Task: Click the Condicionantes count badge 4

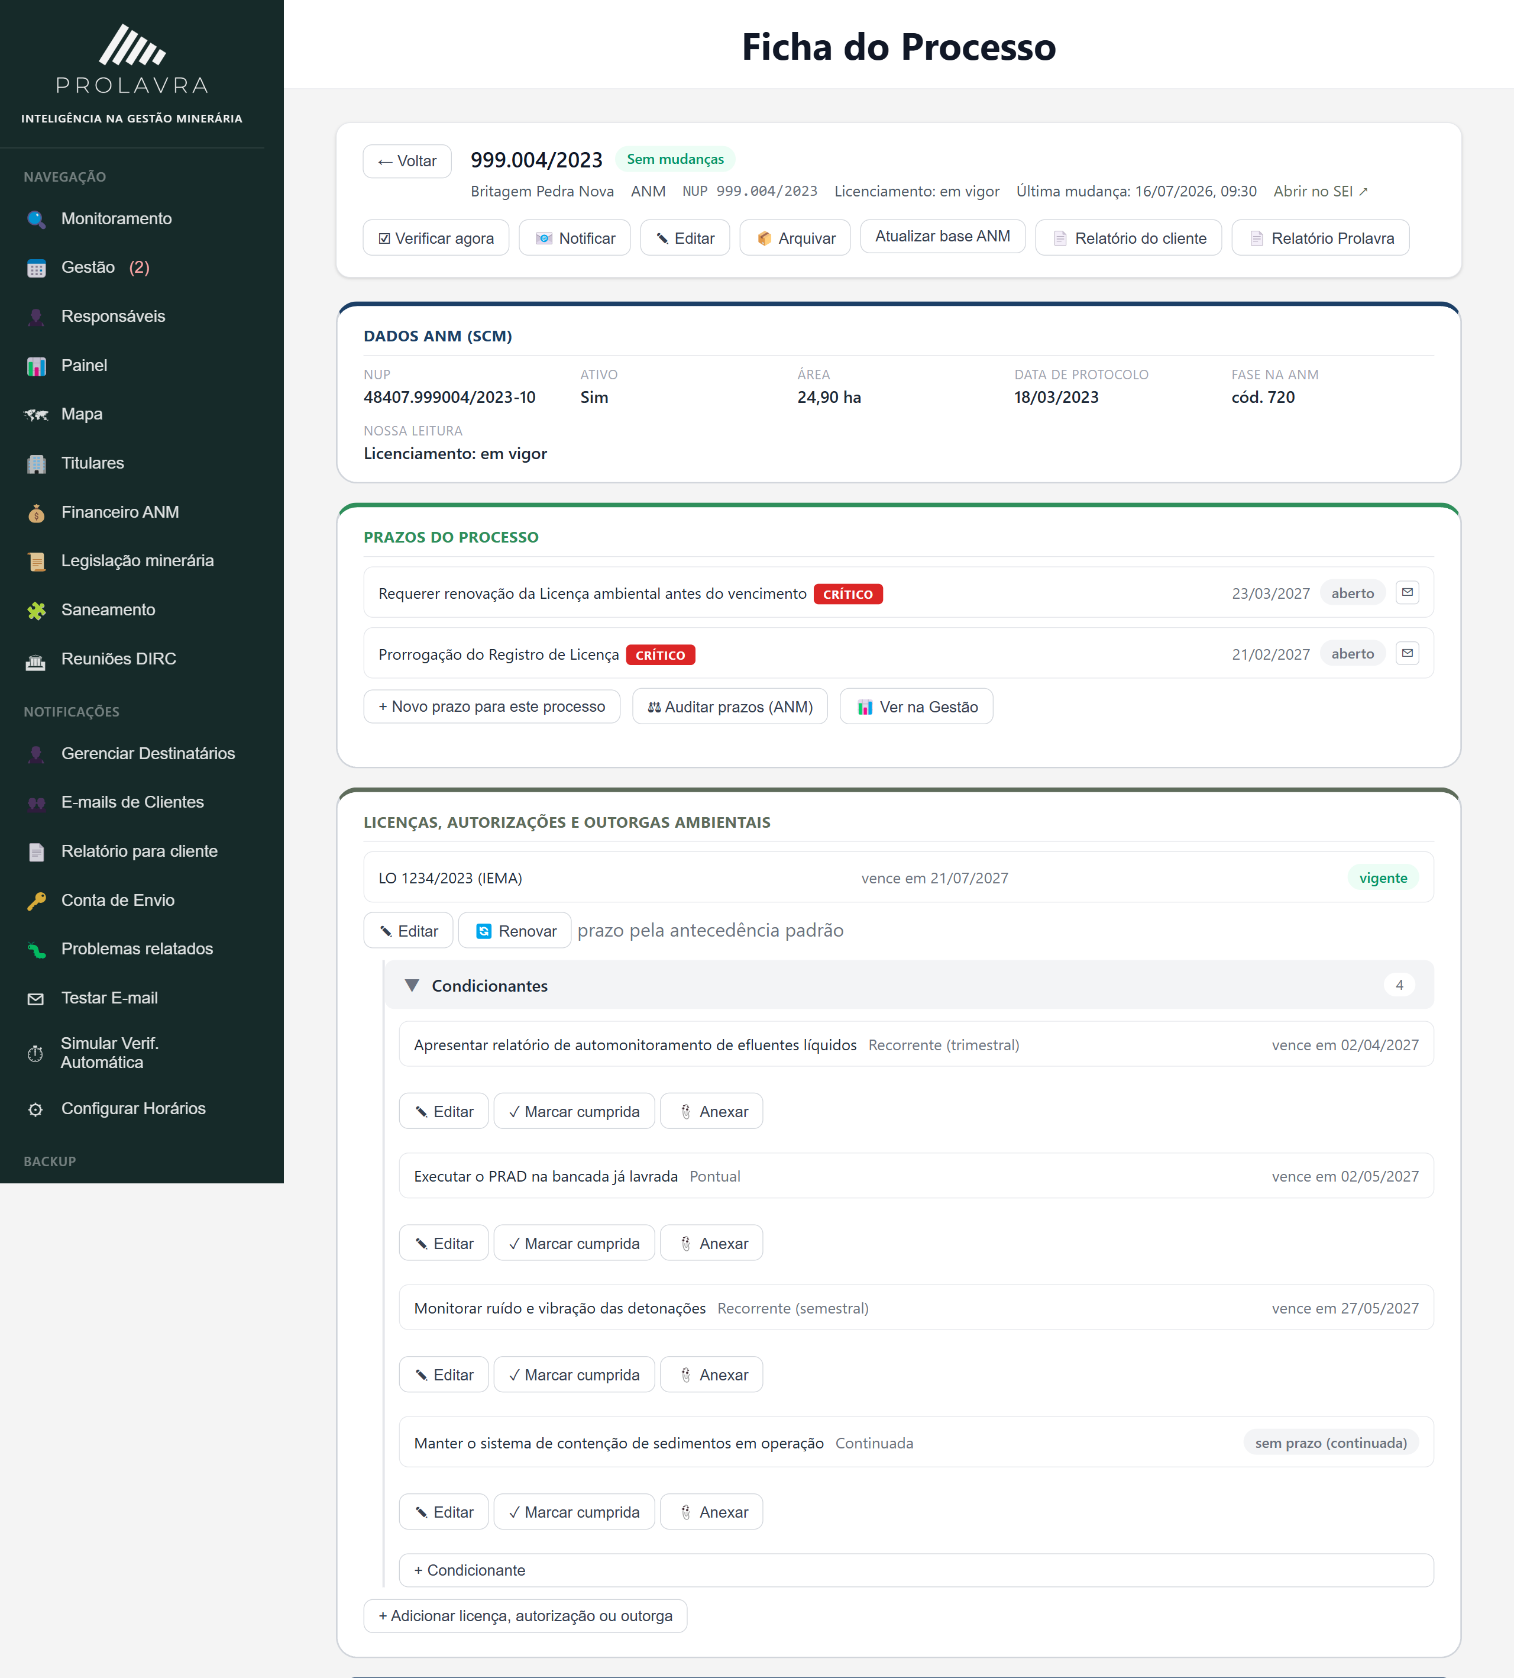Action: click(1399, 986)
